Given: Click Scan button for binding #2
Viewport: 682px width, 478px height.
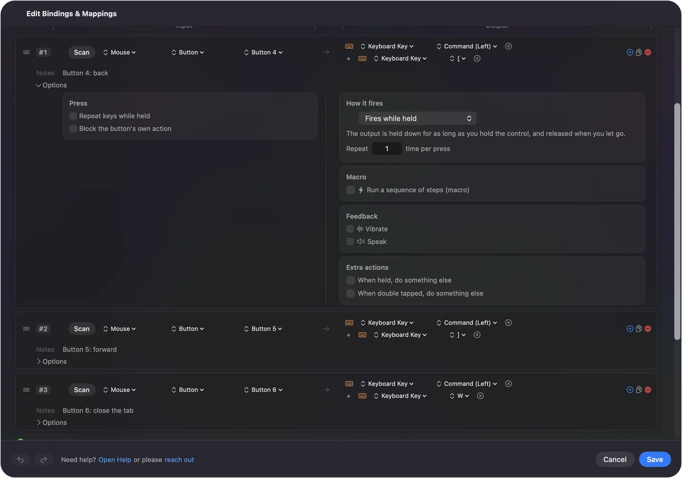Looking at the screenshot, I should tap(82, 329).
